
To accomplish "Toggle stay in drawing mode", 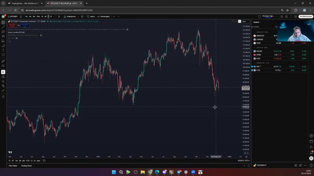I will click(x=3, y=77).
